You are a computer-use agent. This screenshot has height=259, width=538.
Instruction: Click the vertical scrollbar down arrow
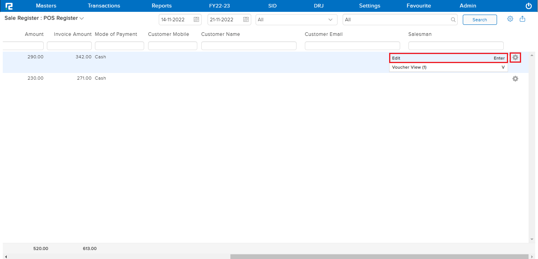pyautogui.click(x=532, y=239)
